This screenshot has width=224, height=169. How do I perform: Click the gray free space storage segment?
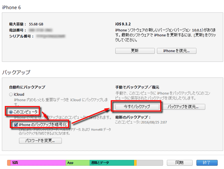[x=150, y=163]
